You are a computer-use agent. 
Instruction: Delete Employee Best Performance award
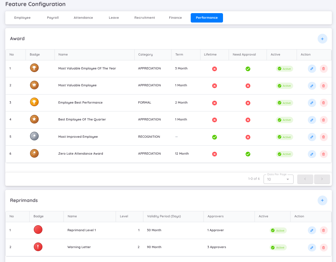pyautogui.click(x=324, y=103)
